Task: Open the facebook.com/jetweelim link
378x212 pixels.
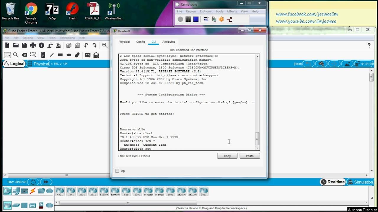Action: coord(307,14)
